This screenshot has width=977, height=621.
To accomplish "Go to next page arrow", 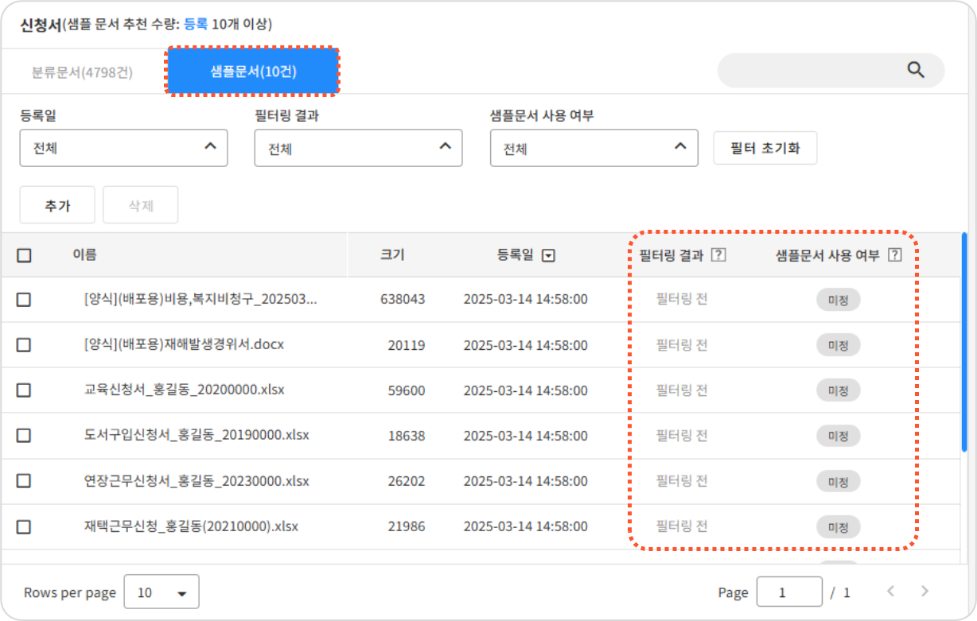I will click(924, 592).
